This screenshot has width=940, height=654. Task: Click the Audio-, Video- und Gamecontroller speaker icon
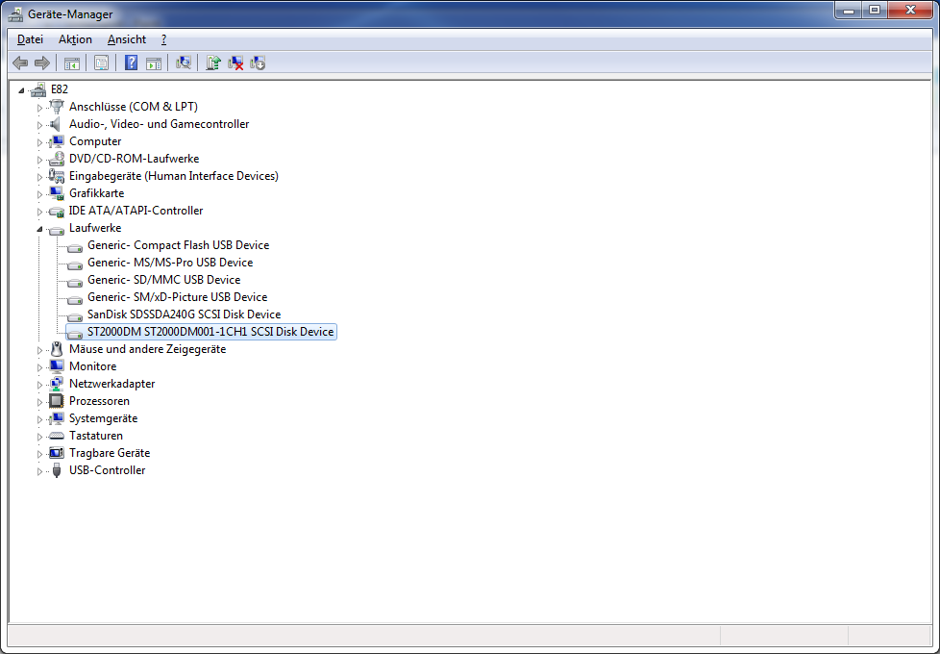[56, 124]
